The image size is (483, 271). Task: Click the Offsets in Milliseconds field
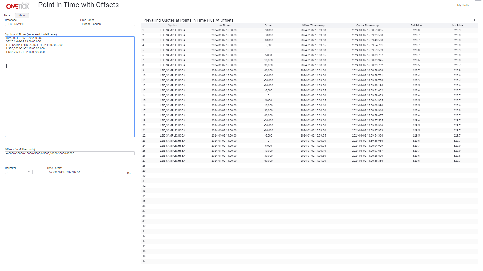point(70,153)
